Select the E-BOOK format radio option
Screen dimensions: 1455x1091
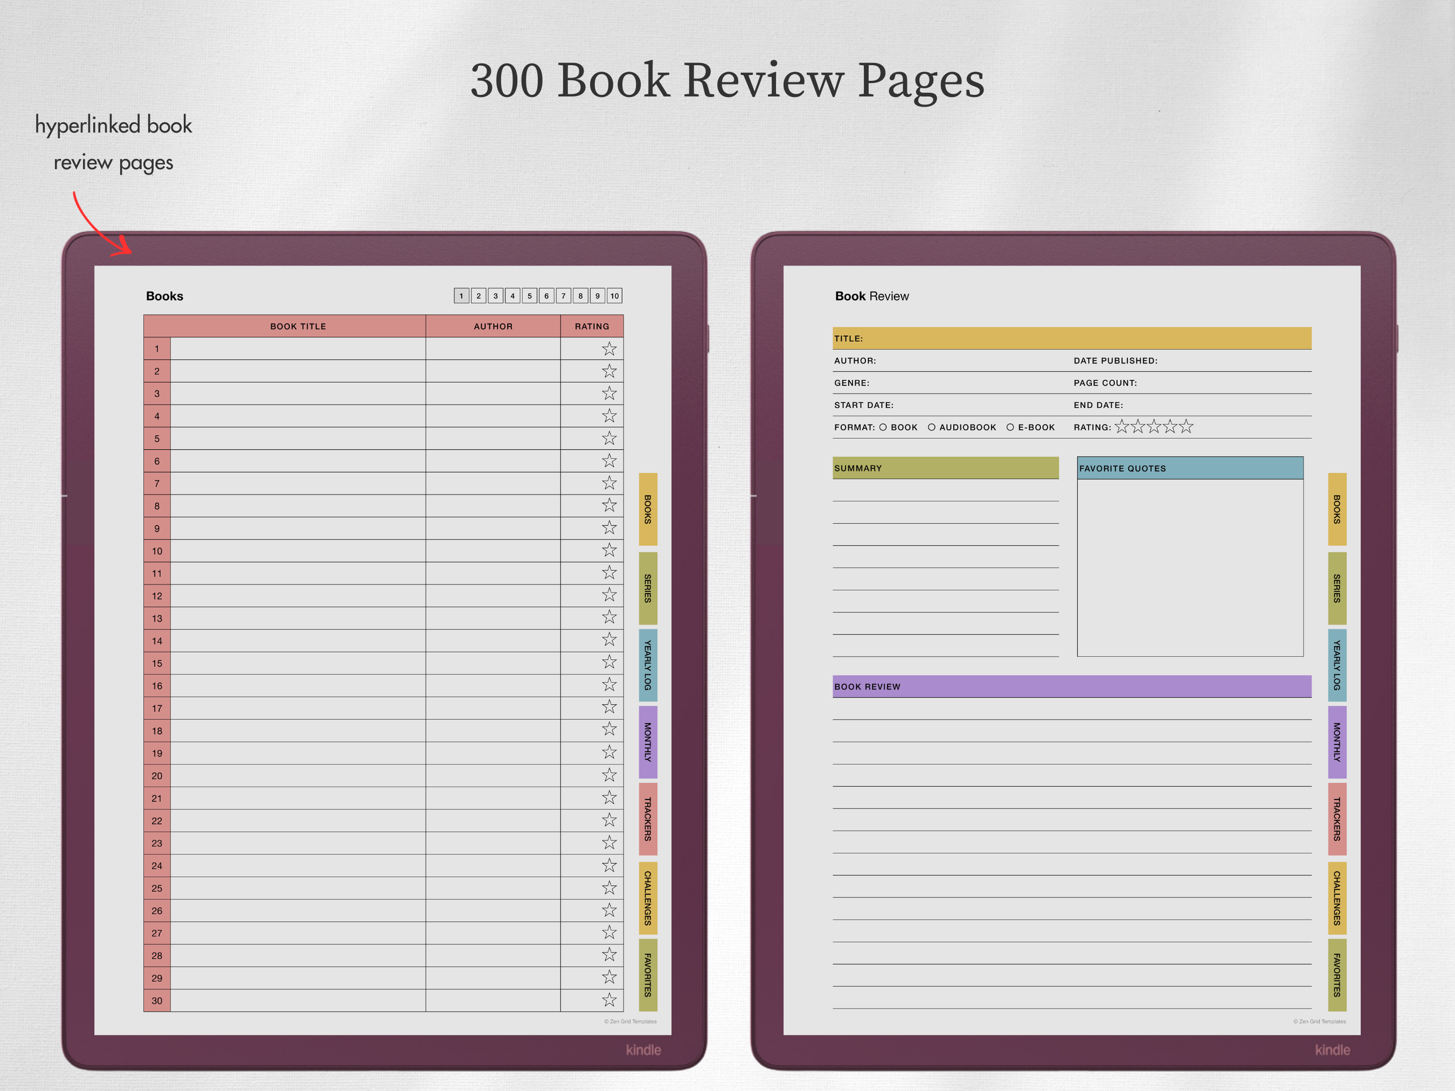click(1010, 428)
